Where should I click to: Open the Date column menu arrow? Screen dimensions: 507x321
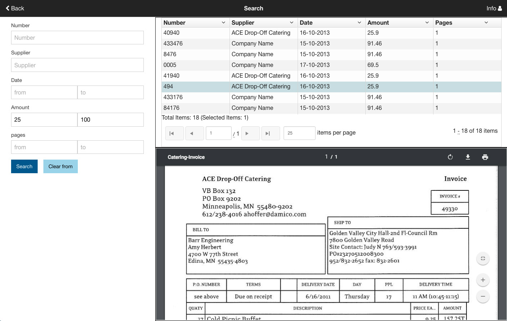359,23
